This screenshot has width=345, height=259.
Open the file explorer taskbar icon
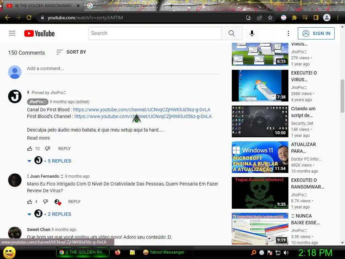coord(132,252)
